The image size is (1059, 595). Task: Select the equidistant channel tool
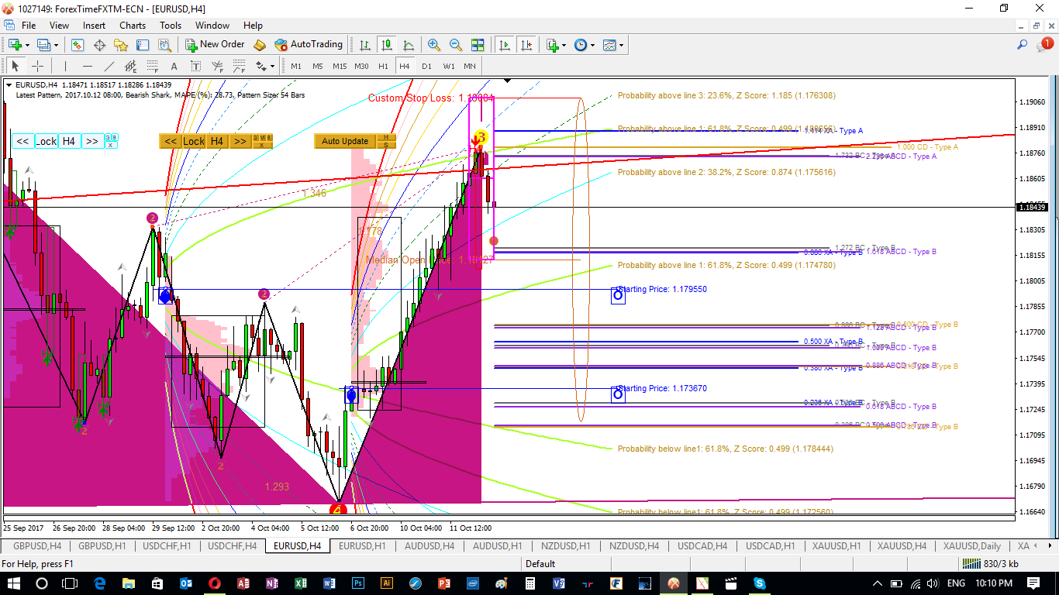[x=130, y=66]
